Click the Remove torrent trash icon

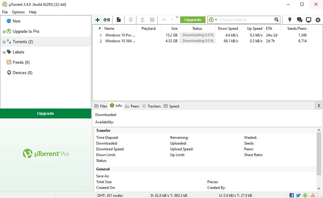131,20
